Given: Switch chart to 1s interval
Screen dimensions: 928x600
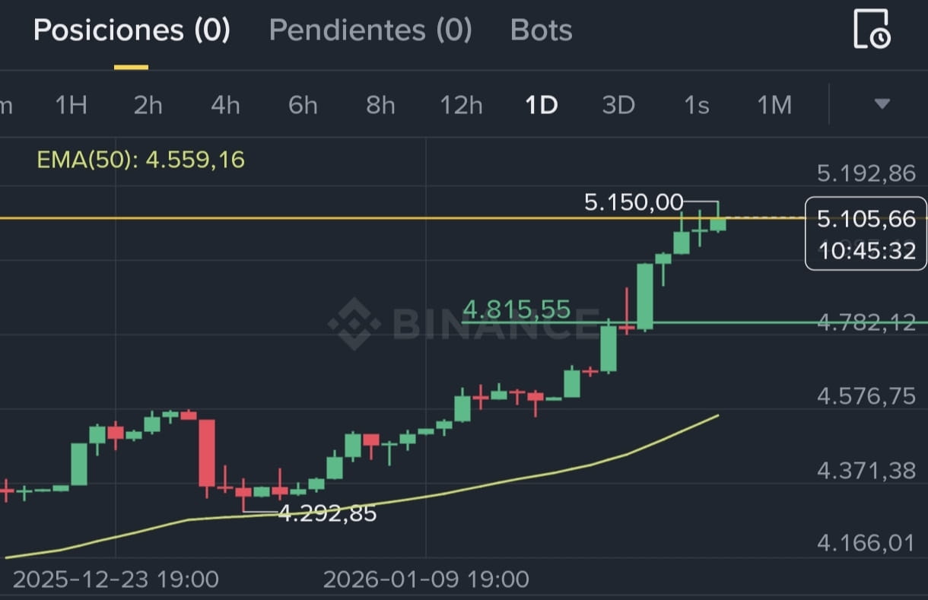Looking at the screenshot, I should (x=696, y=105).
